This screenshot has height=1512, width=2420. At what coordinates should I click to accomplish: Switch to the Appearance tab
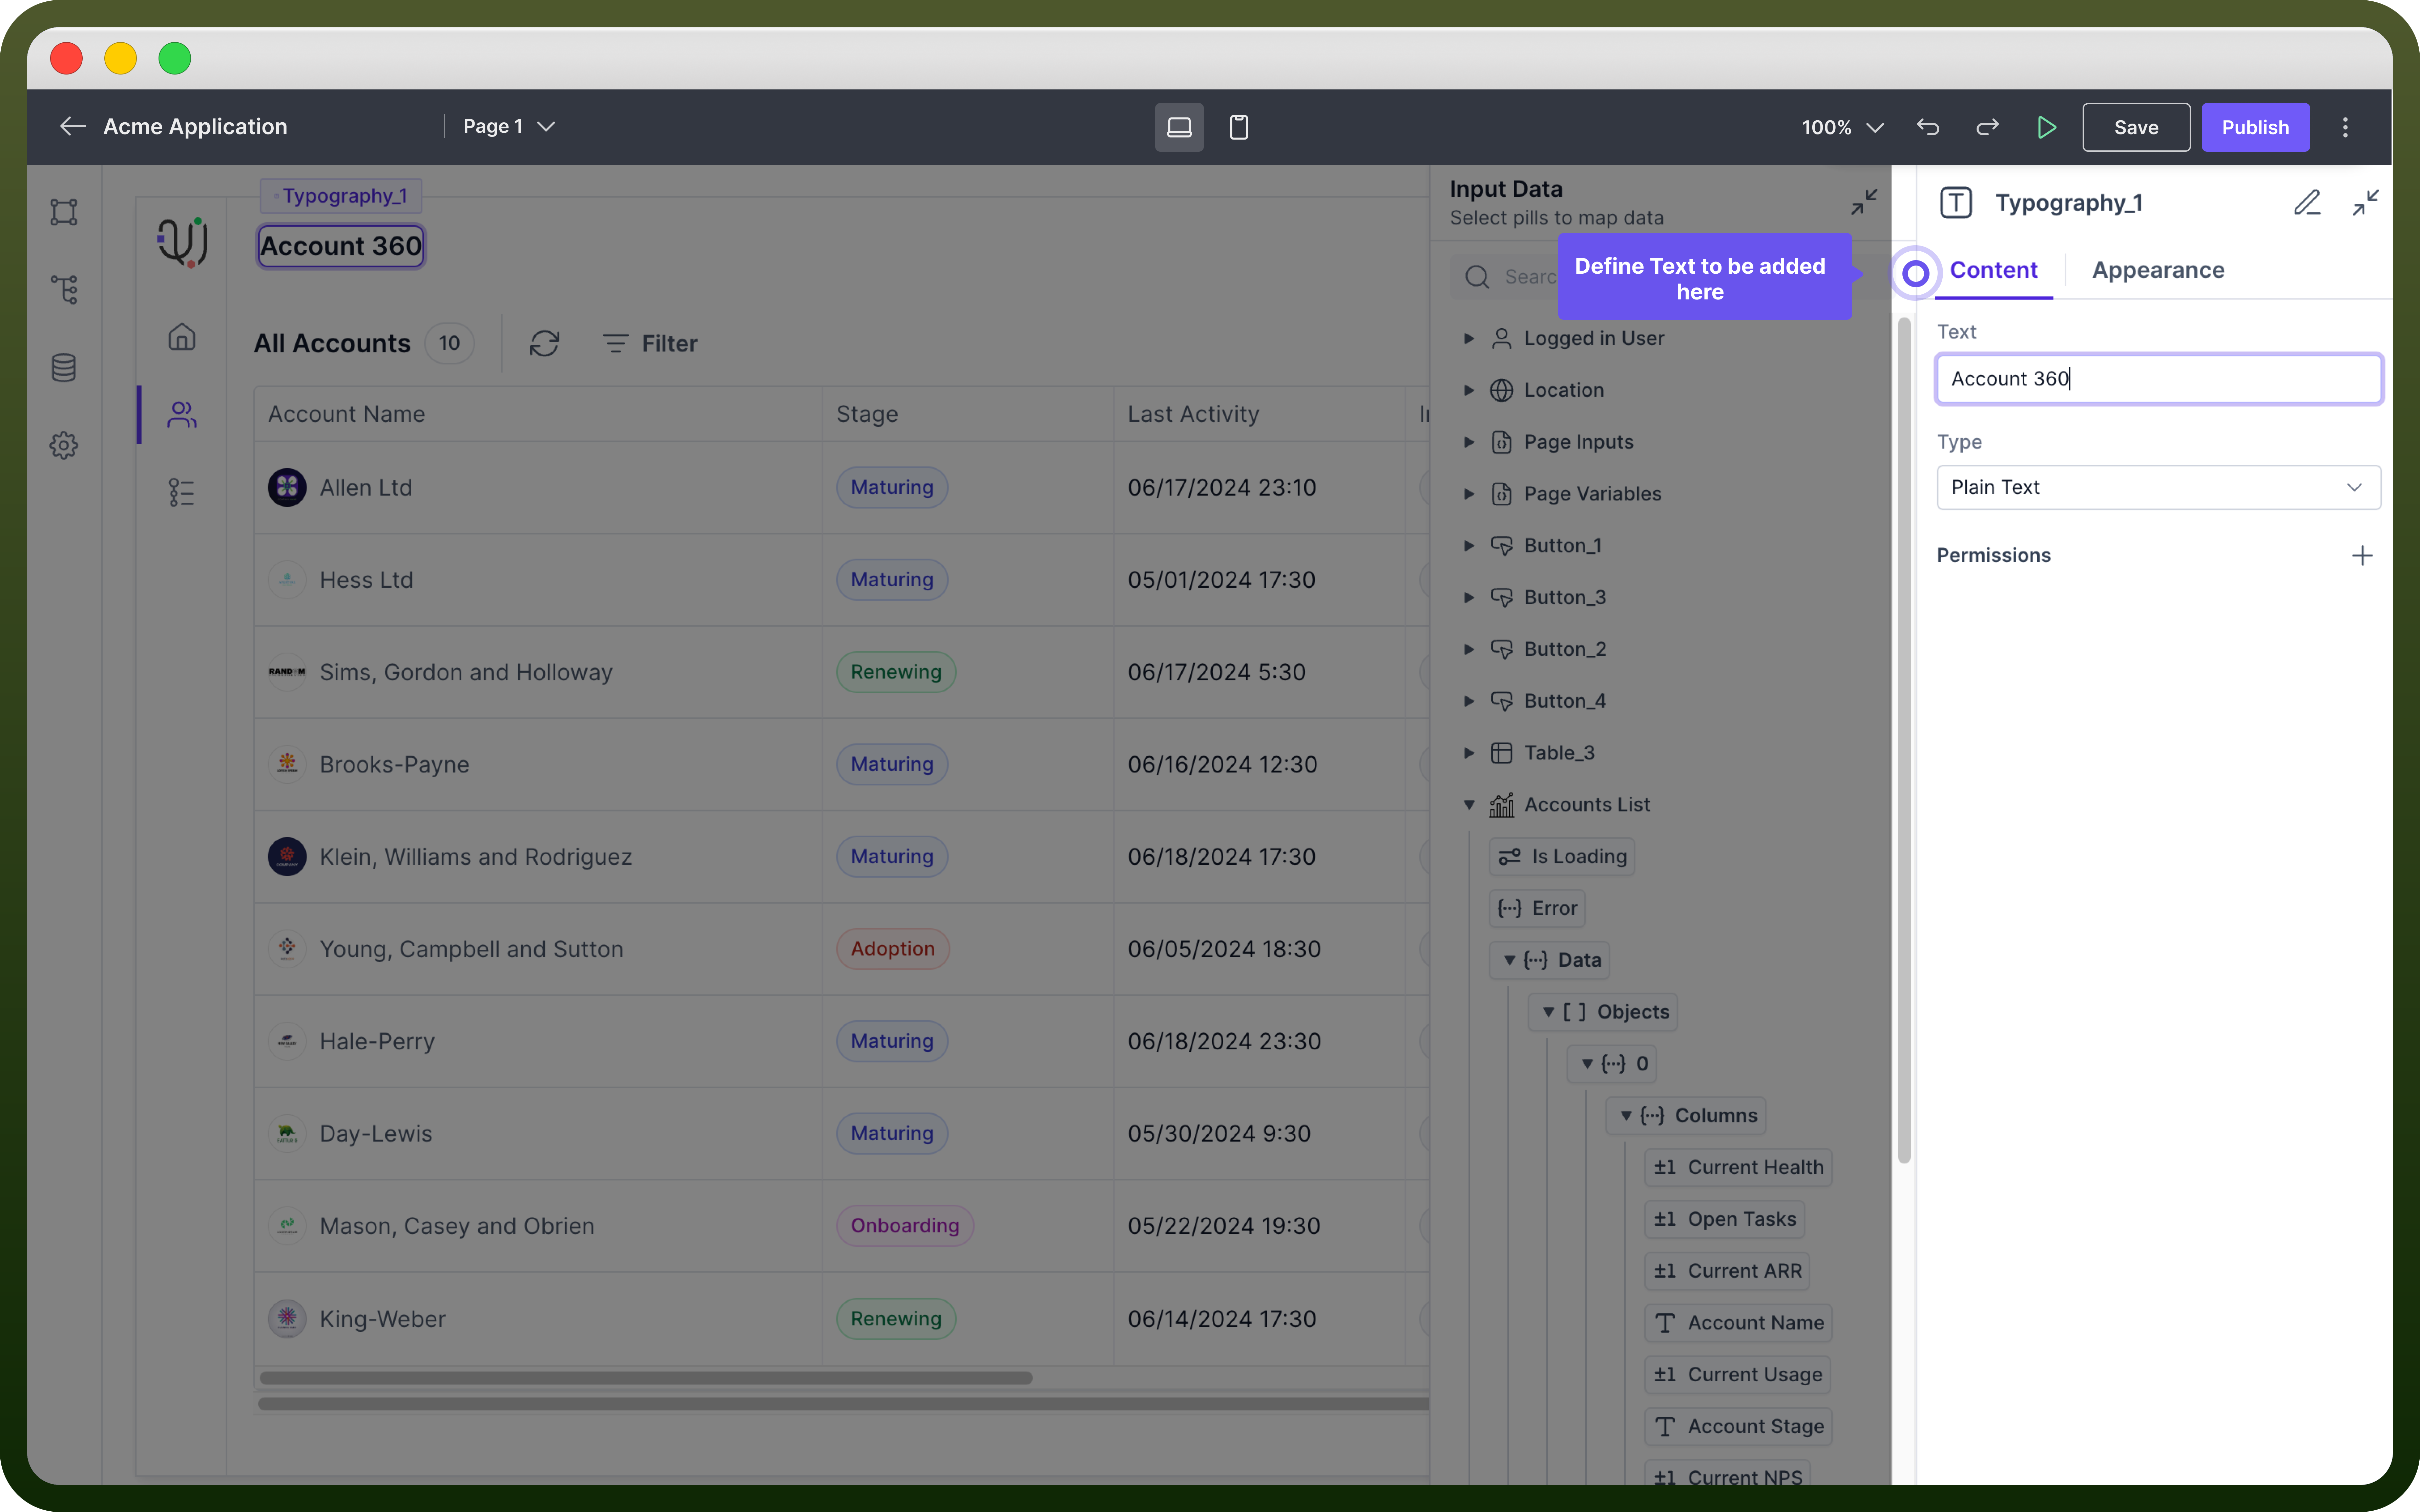(x=2158, y=270)
